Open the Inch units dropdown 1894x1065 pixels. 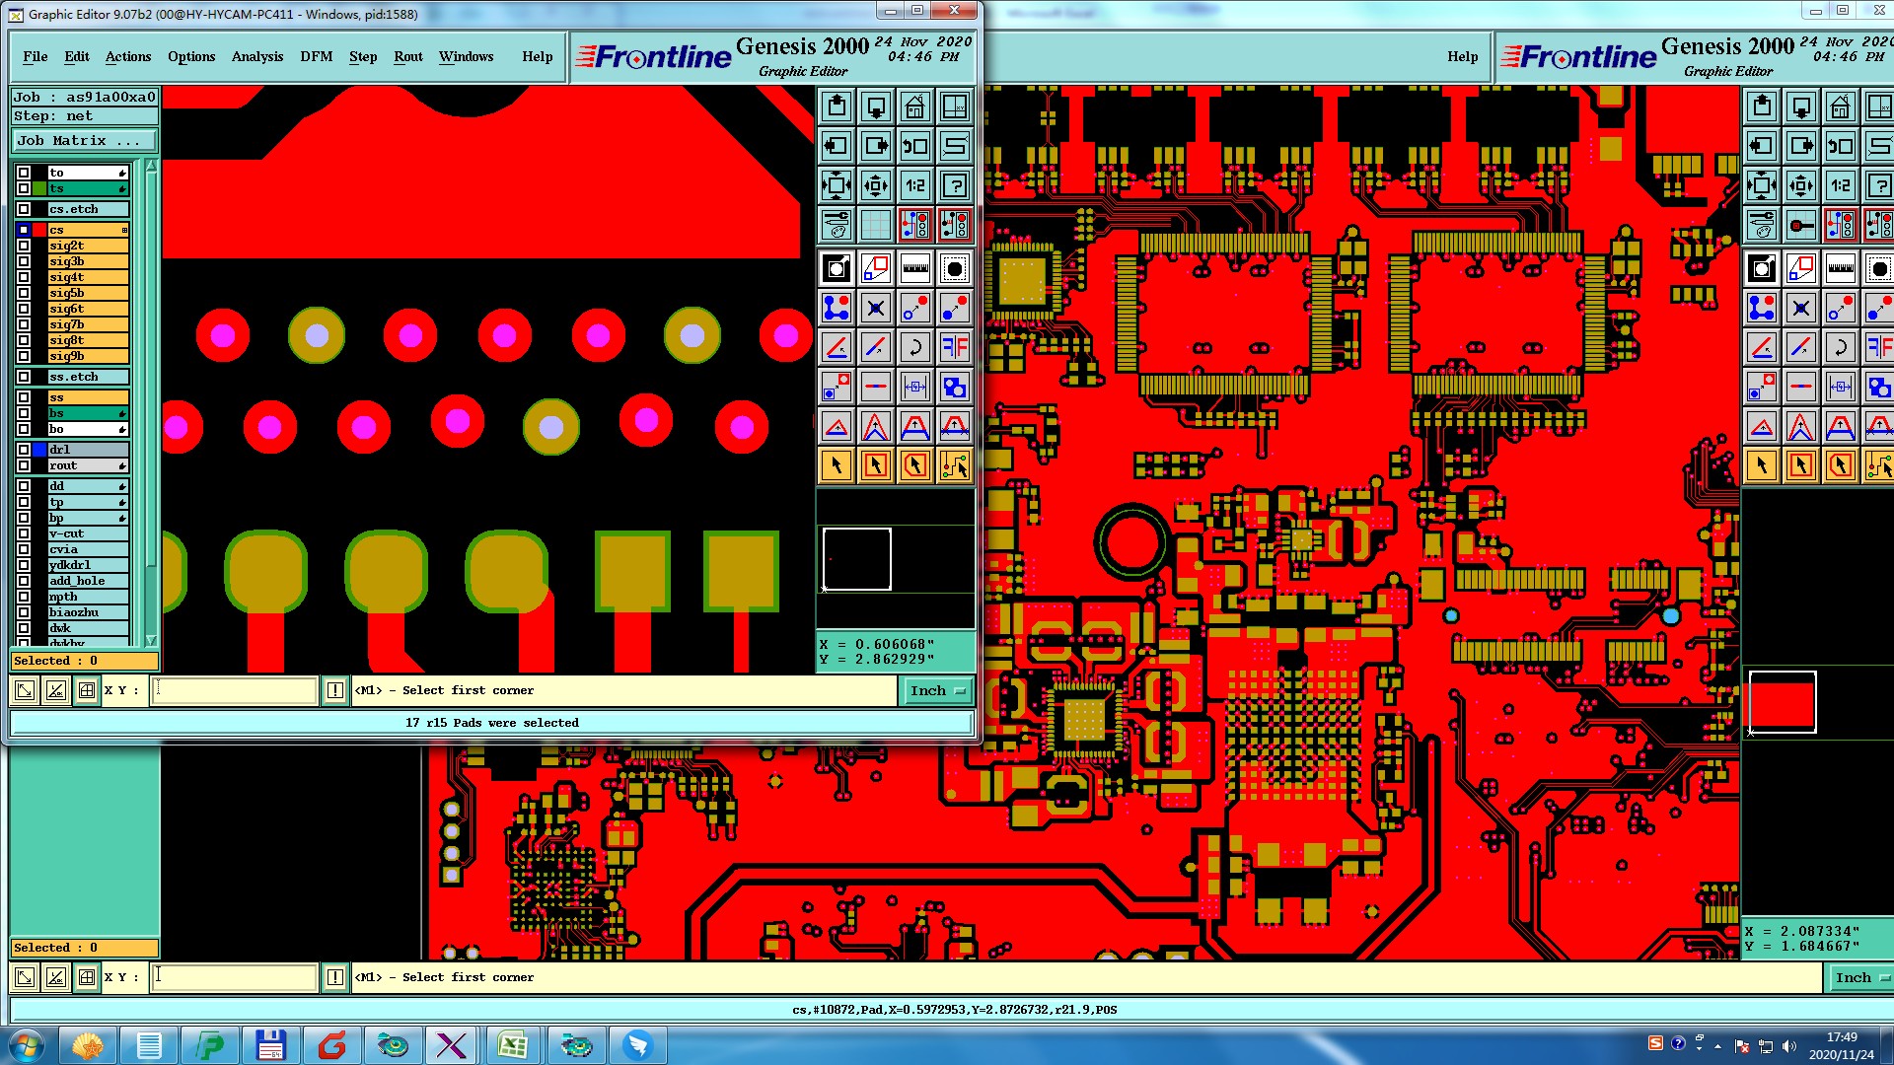click(x=936, y=690)
